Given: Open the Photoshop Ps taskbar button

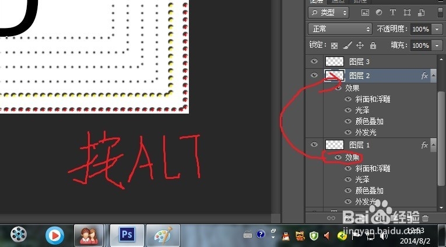Looking at the screenshot, I should (127, 235).
